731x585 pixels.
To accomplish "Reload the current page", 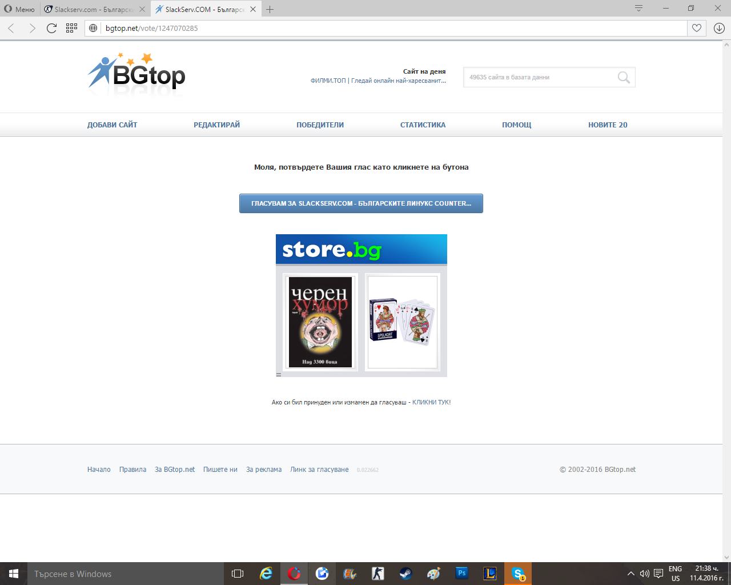I will coord(51,28).
